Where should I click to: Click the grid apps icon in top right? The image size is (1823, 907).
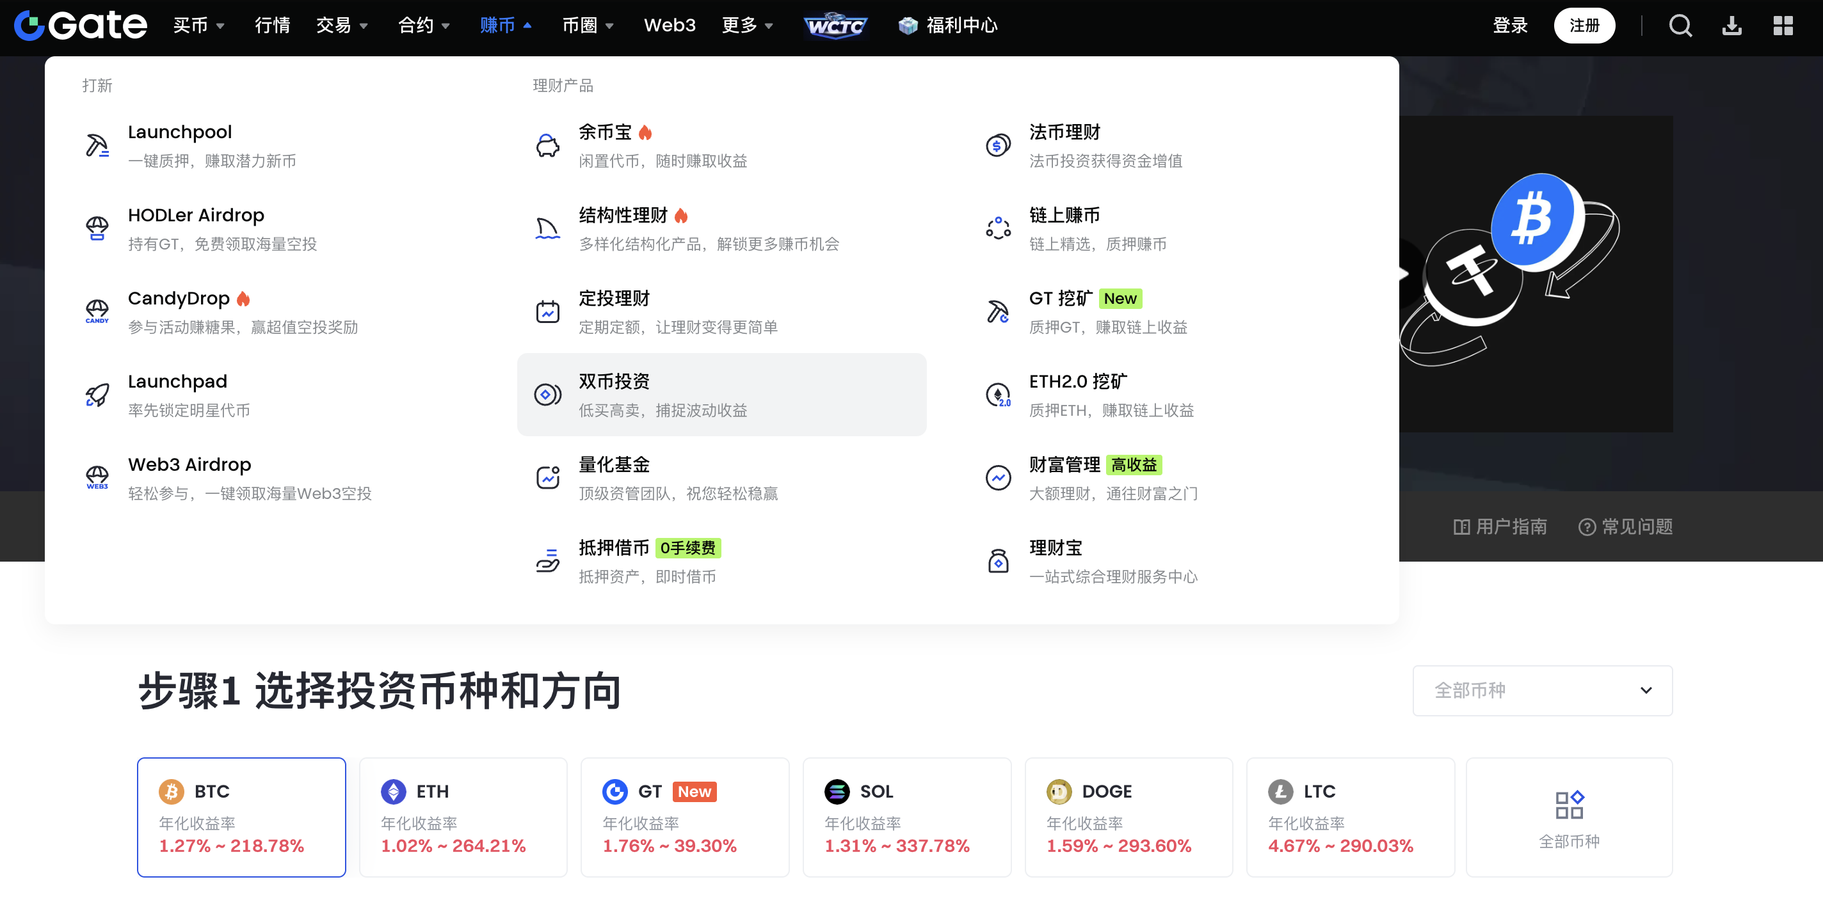click(x=1783, y=26)
